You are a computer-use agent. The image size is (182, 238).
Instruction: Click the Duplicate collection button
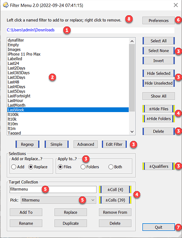point(71,223)
